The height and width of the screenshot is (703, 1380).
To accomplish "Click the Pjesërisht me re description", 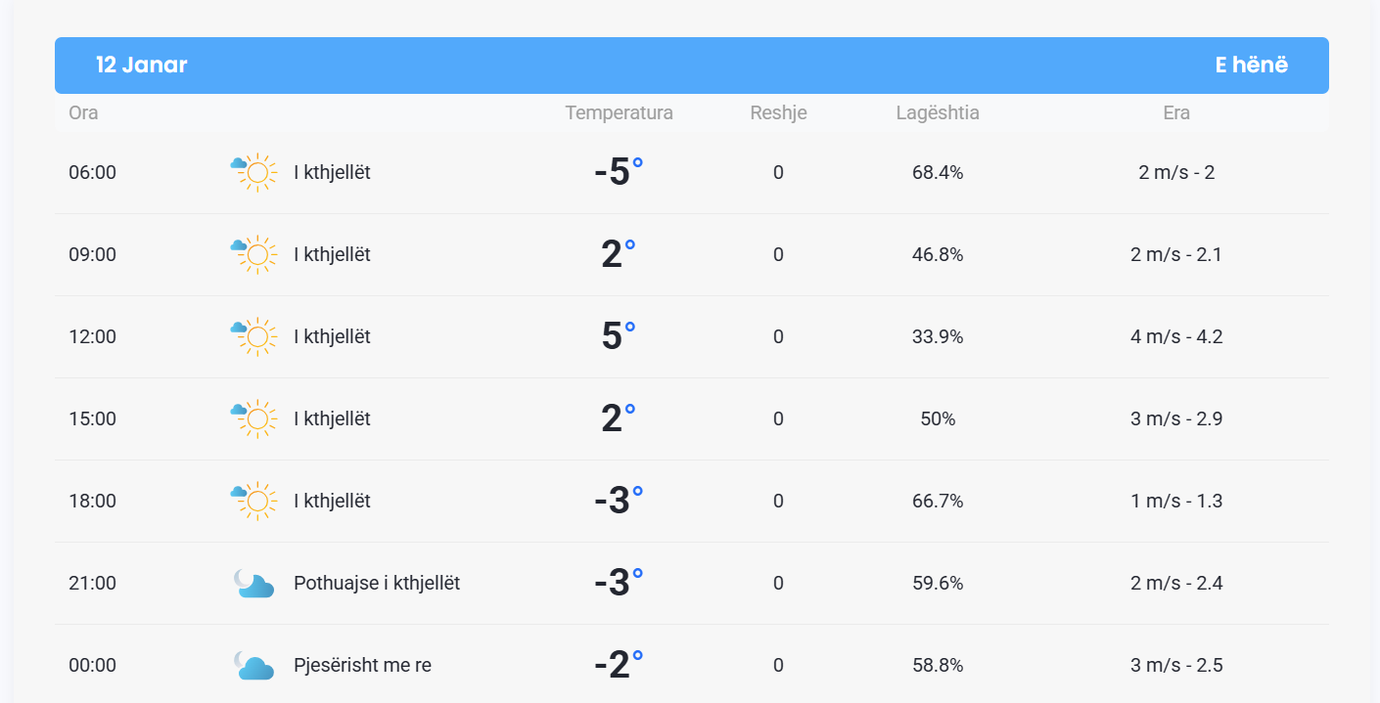I will [362, 665].
